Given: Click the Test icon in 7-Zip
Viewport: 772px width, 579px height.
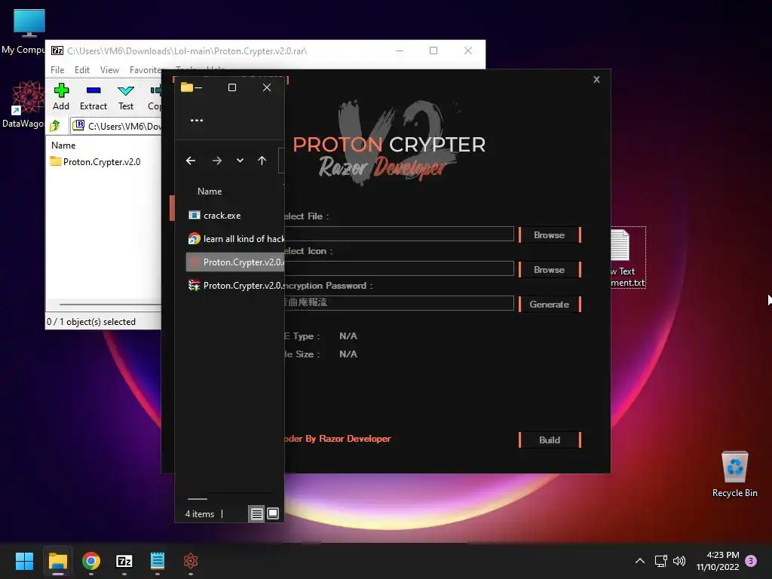Looking at the screenshot, I should 126,96.
